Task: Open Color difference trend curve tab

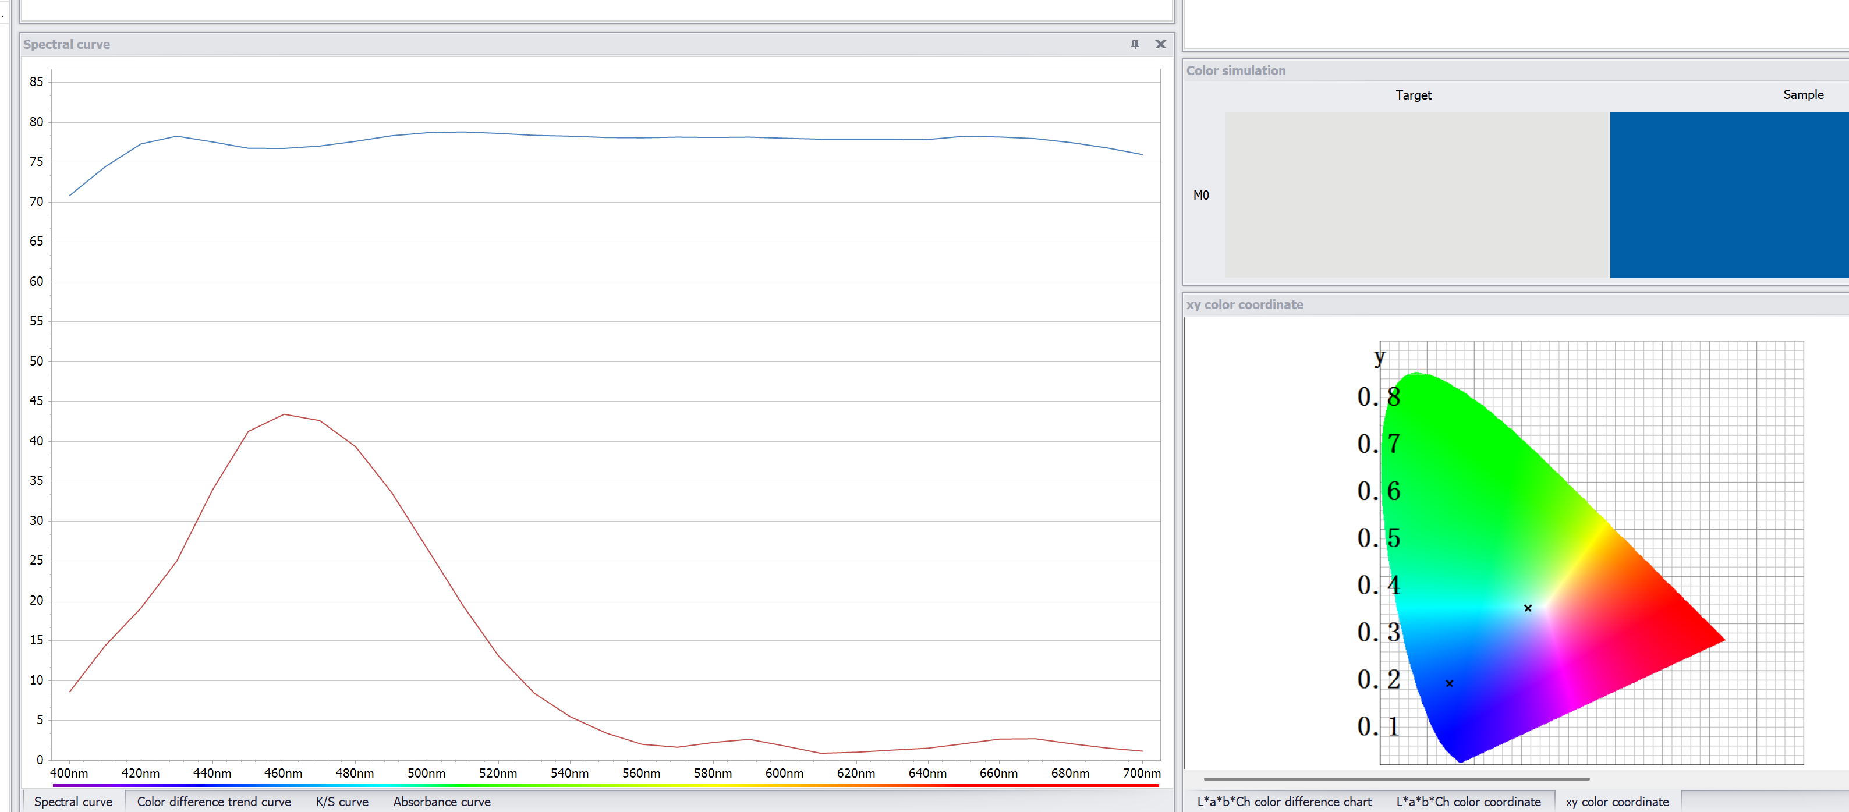Action: [x=214, y=801]
